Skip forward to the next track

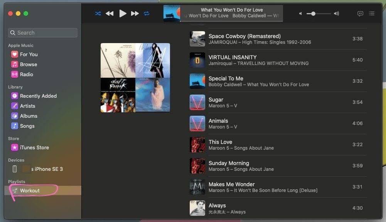tap(135, 13)
